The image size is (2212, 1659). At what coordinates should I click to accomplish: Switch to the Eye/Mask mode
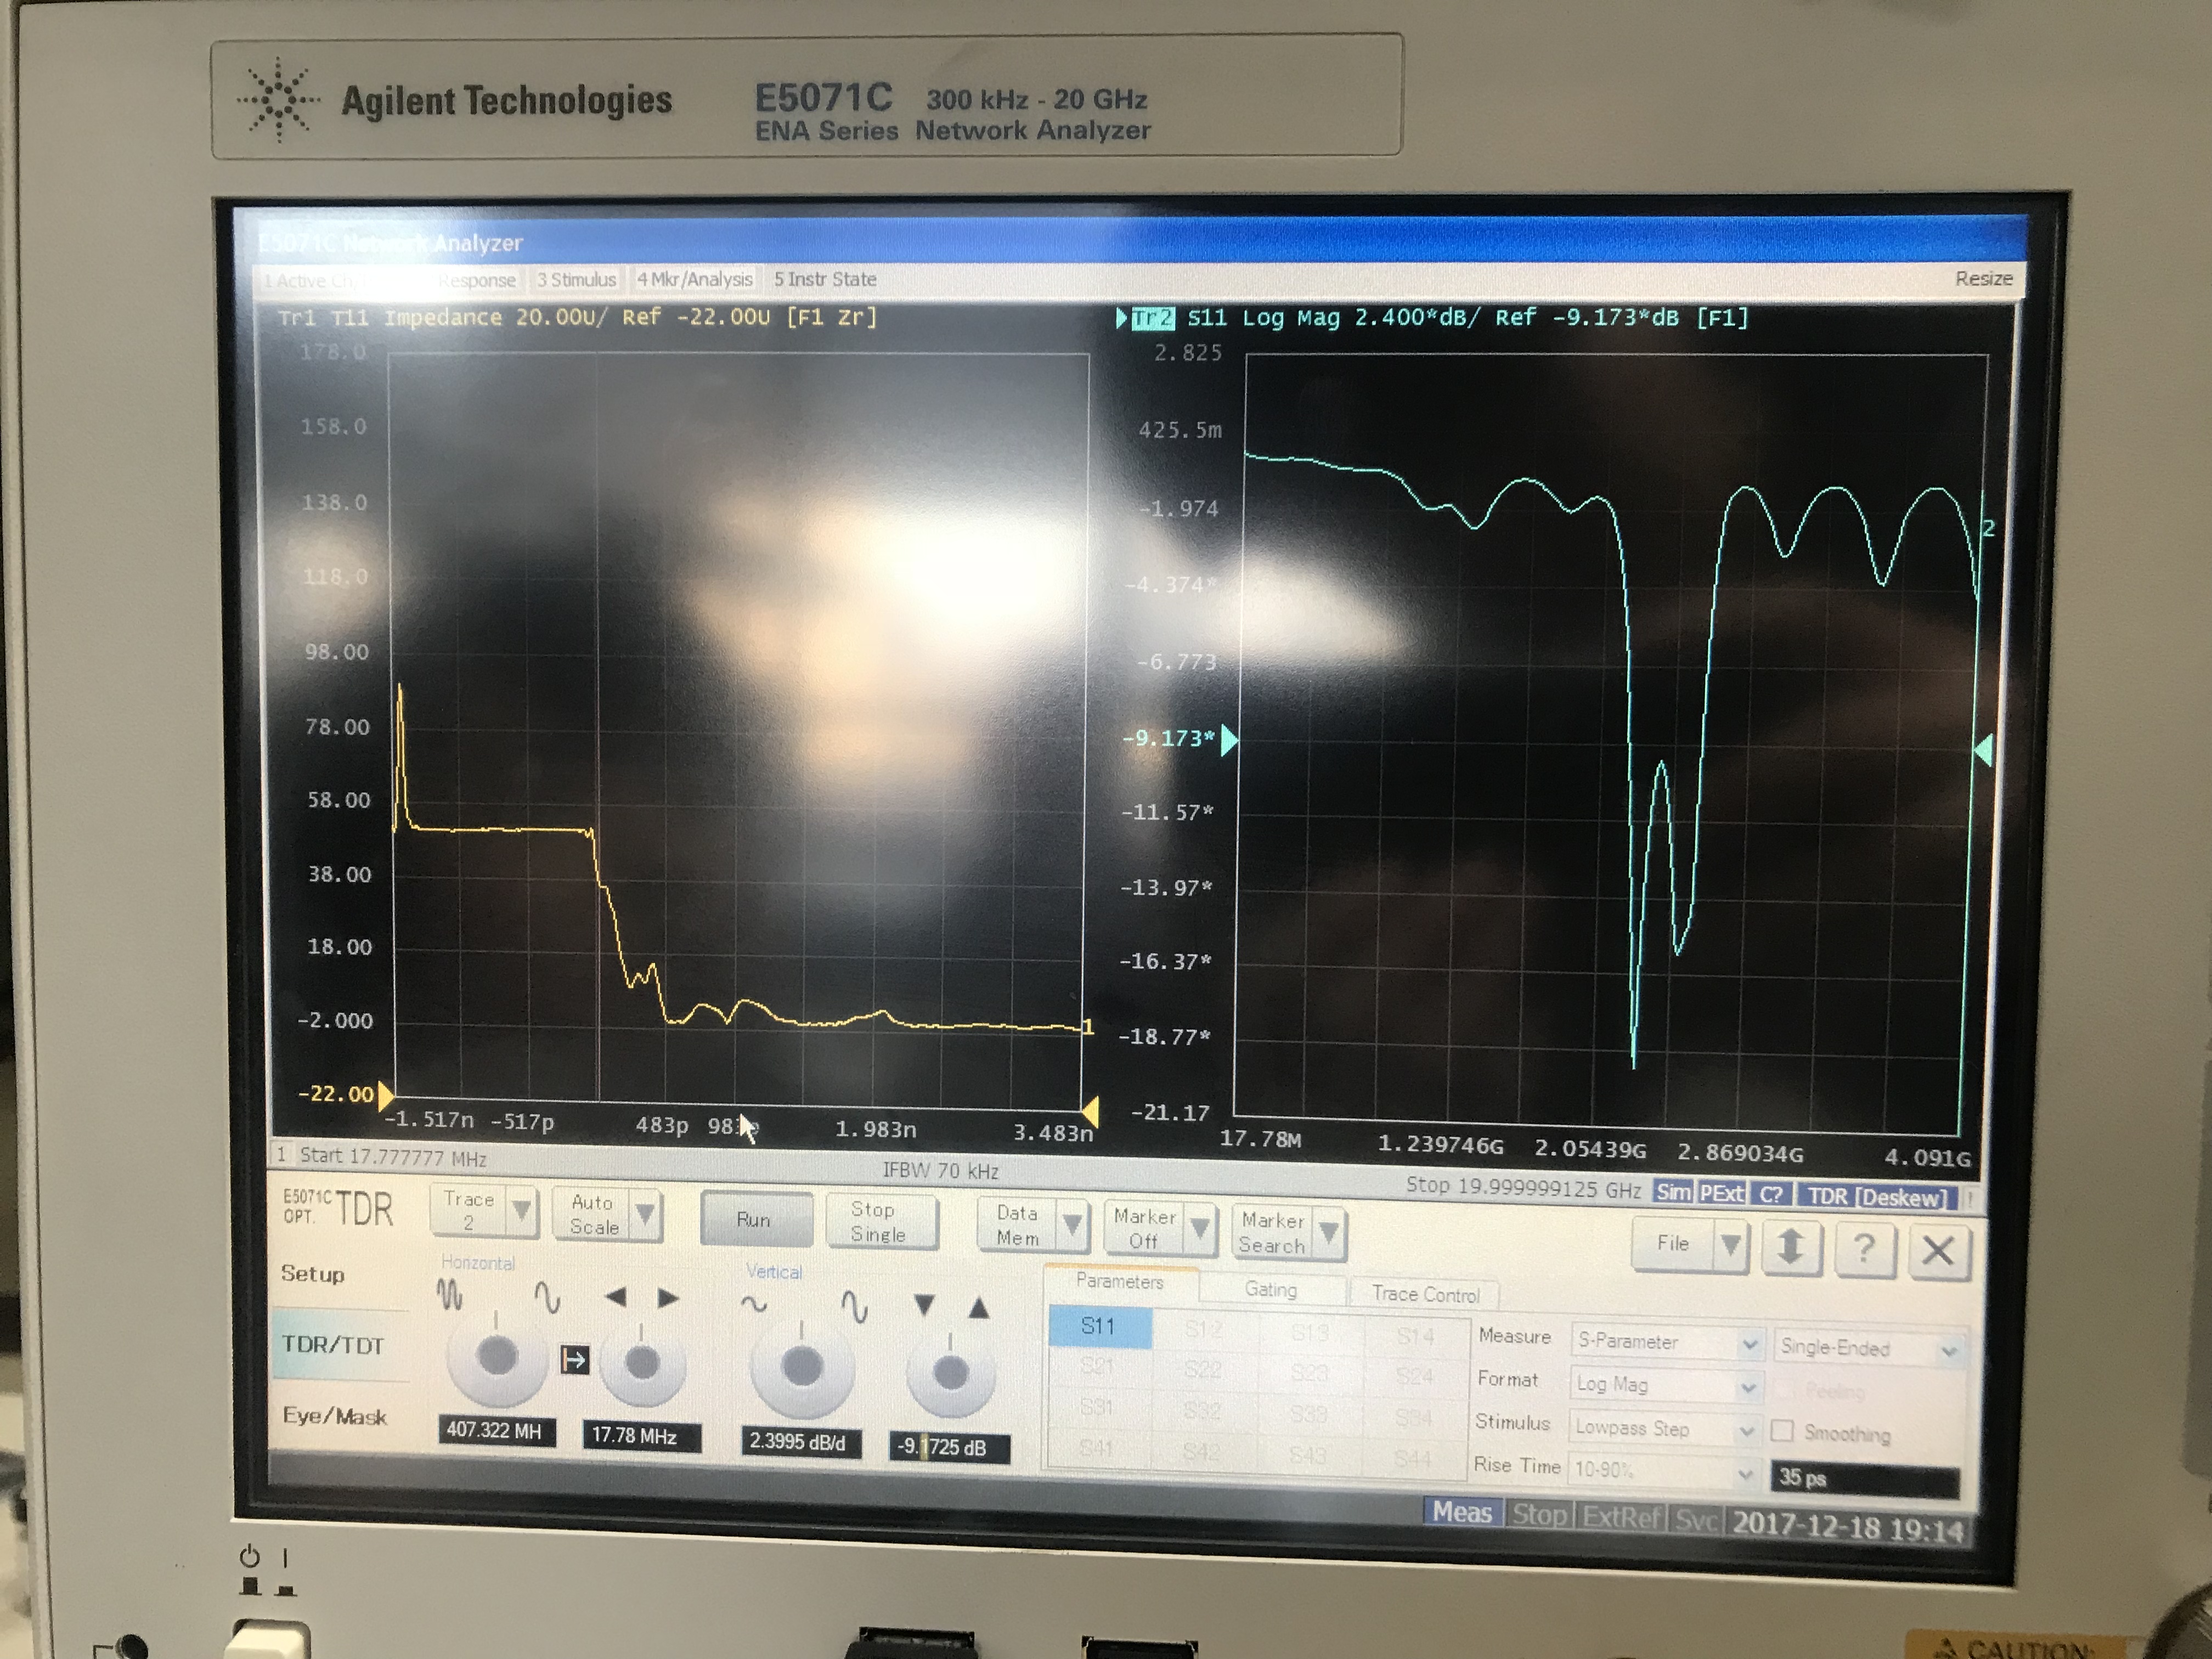[334, 1416]
